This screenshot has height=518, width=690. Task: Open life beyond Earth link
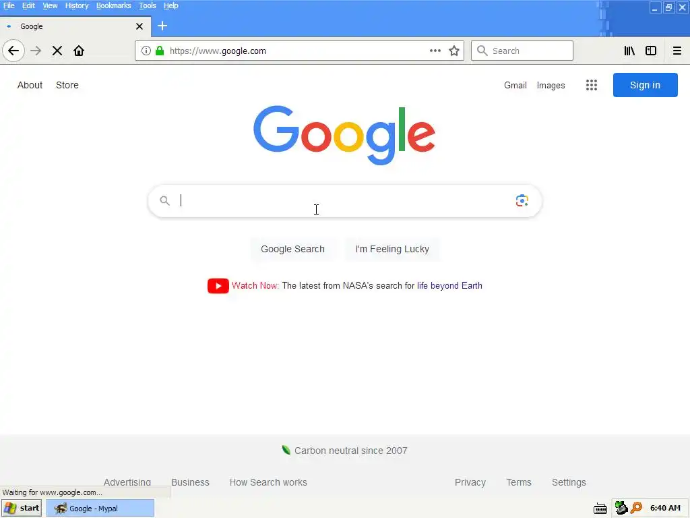(x=449, y=285)
